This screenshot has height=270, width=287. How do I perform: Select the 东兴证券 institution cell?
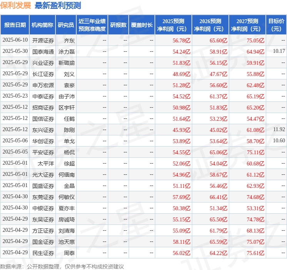click(x=43, y=130)
